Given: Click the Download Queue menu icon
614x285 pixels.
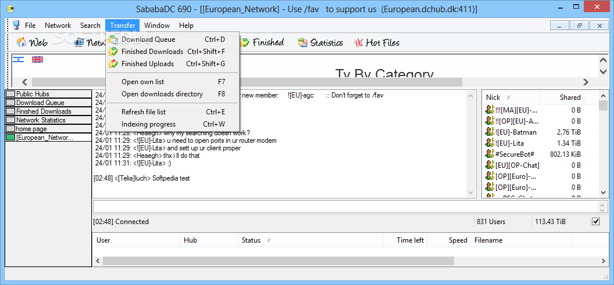Looking at the screenshot, I should point(113,39).
